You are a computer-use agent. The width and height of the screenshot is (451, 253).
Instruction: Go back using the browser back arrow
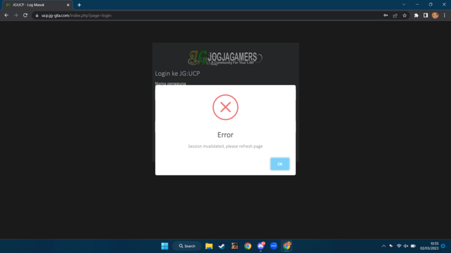pyautogui.click(x=6, y=15)
